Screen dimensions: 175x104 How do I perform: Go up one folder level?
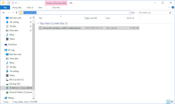16,13
